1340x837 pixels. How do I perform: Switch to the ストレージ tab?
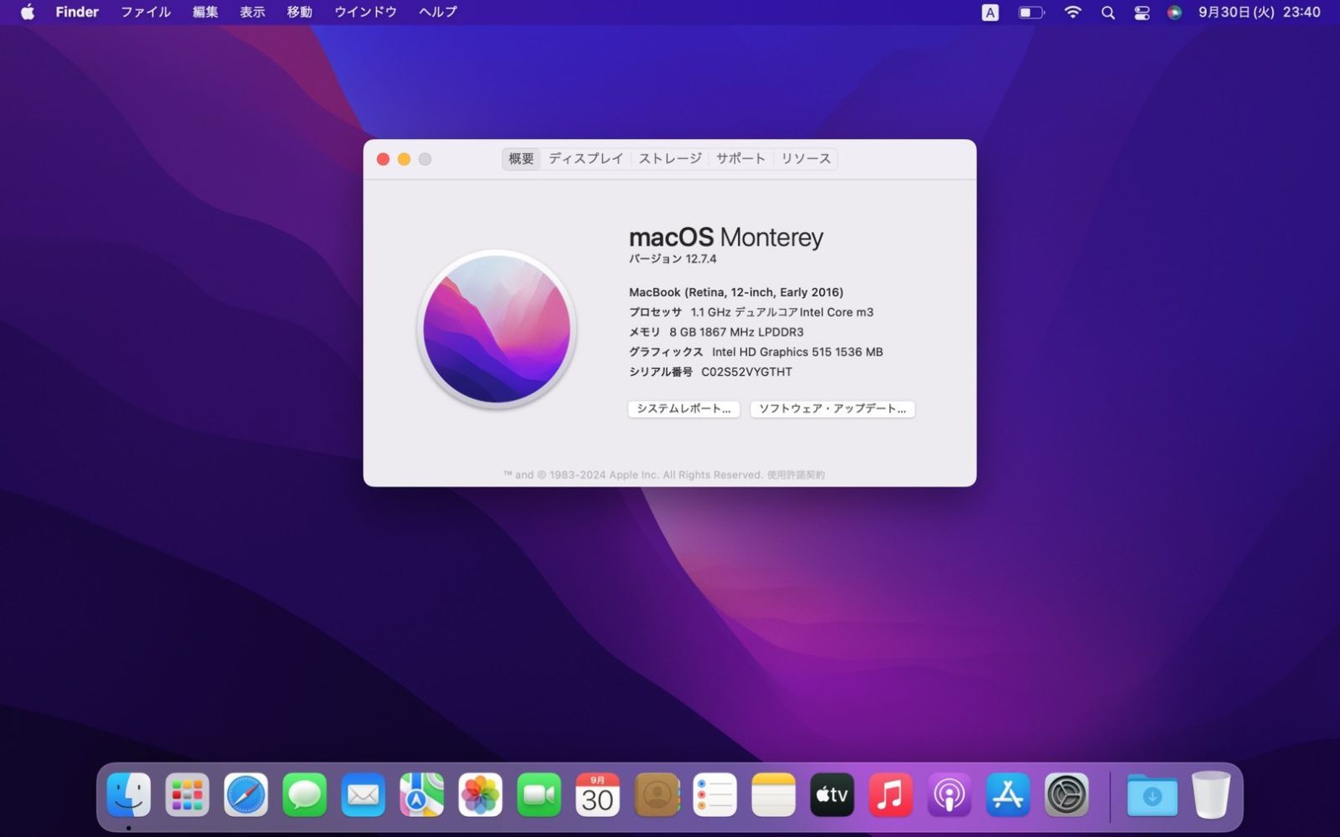tap(670, 158)
